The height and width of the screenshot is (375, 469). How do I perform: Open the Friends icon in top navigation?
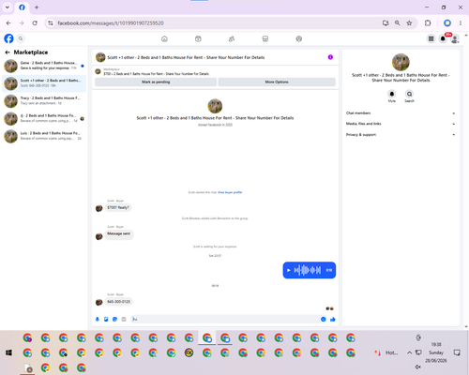(x=232, y=38)
